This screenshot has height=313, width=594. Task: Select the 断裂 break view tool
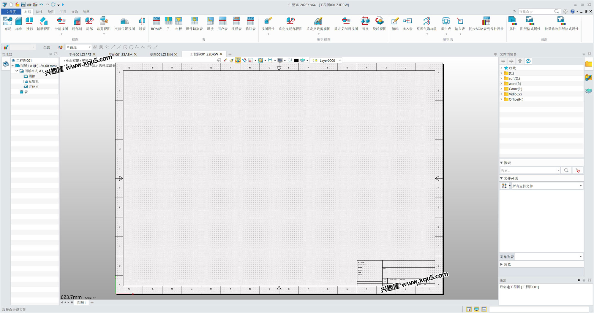142,23
